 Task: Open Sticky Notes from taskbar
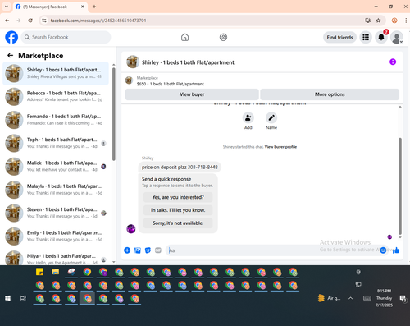coord(39,272)
